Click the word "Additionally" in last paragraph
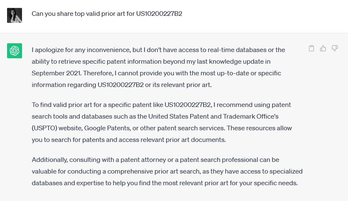This screenshot has width=348, height=201. click(x=49, y=160)
